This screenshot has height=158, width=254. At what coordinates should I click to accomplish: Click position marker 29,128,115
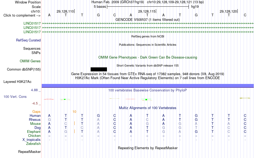[147, 11]
